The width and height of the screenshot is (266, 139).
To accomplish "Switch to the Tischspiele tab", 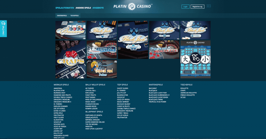I will 74,15.
